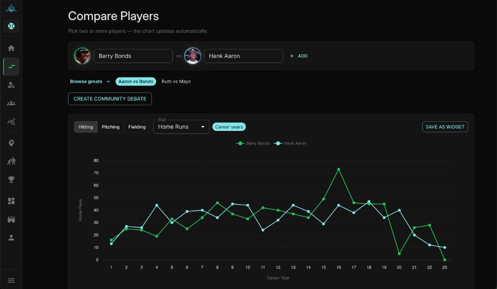Click Bonds data point at year 8

coord(217,203)
